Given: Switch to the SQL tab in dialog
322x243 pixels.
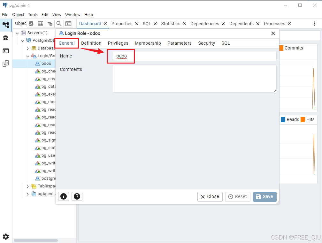Looking at the screenshot, I should coord(226,43).
